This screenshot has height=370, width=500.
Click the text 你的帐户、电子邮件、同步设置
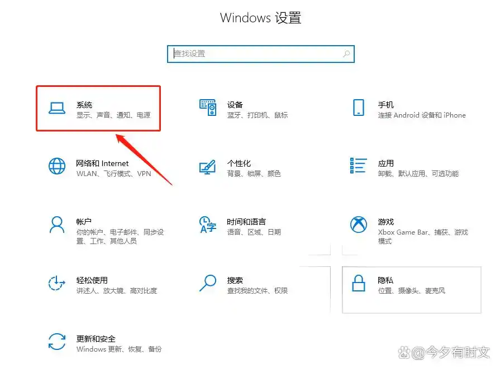120,236
